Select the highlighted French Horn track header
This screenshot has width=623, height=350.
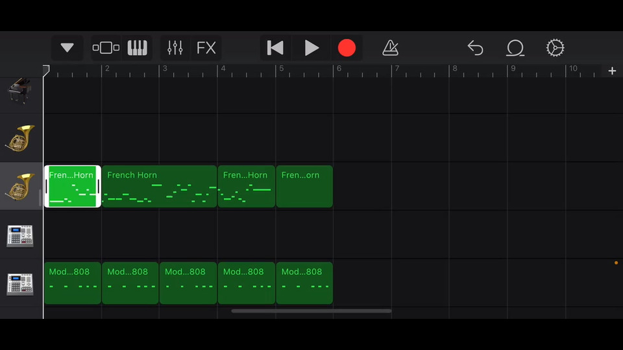click(21, 186)
